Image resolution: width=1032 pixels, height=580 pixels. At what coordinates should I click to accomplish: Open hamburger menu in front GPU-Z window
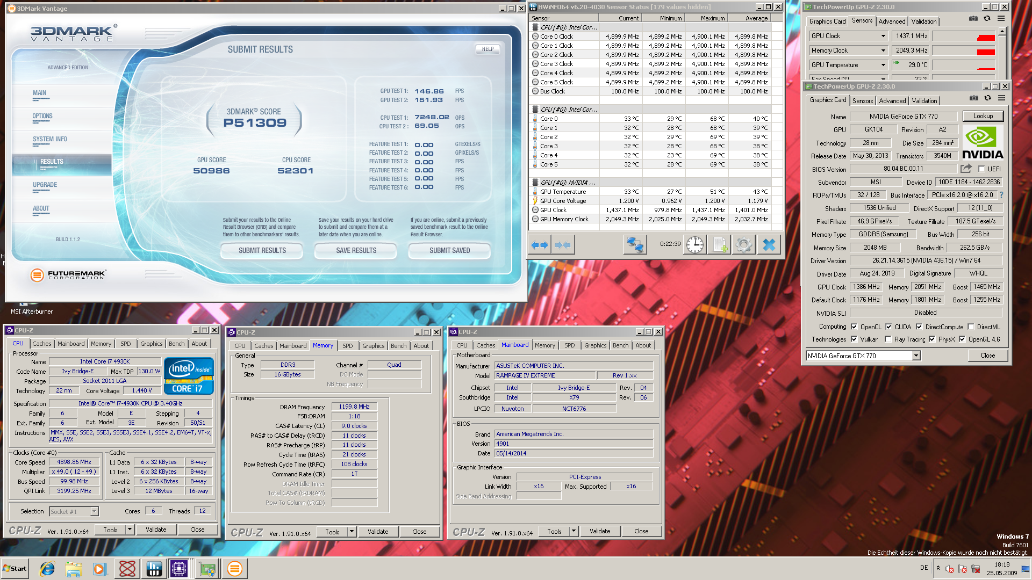1001,98
